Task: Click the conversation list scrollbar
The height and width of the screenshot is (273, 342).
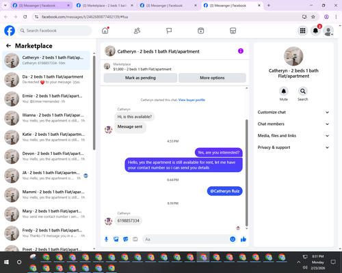Action: (x=94, y=102)
